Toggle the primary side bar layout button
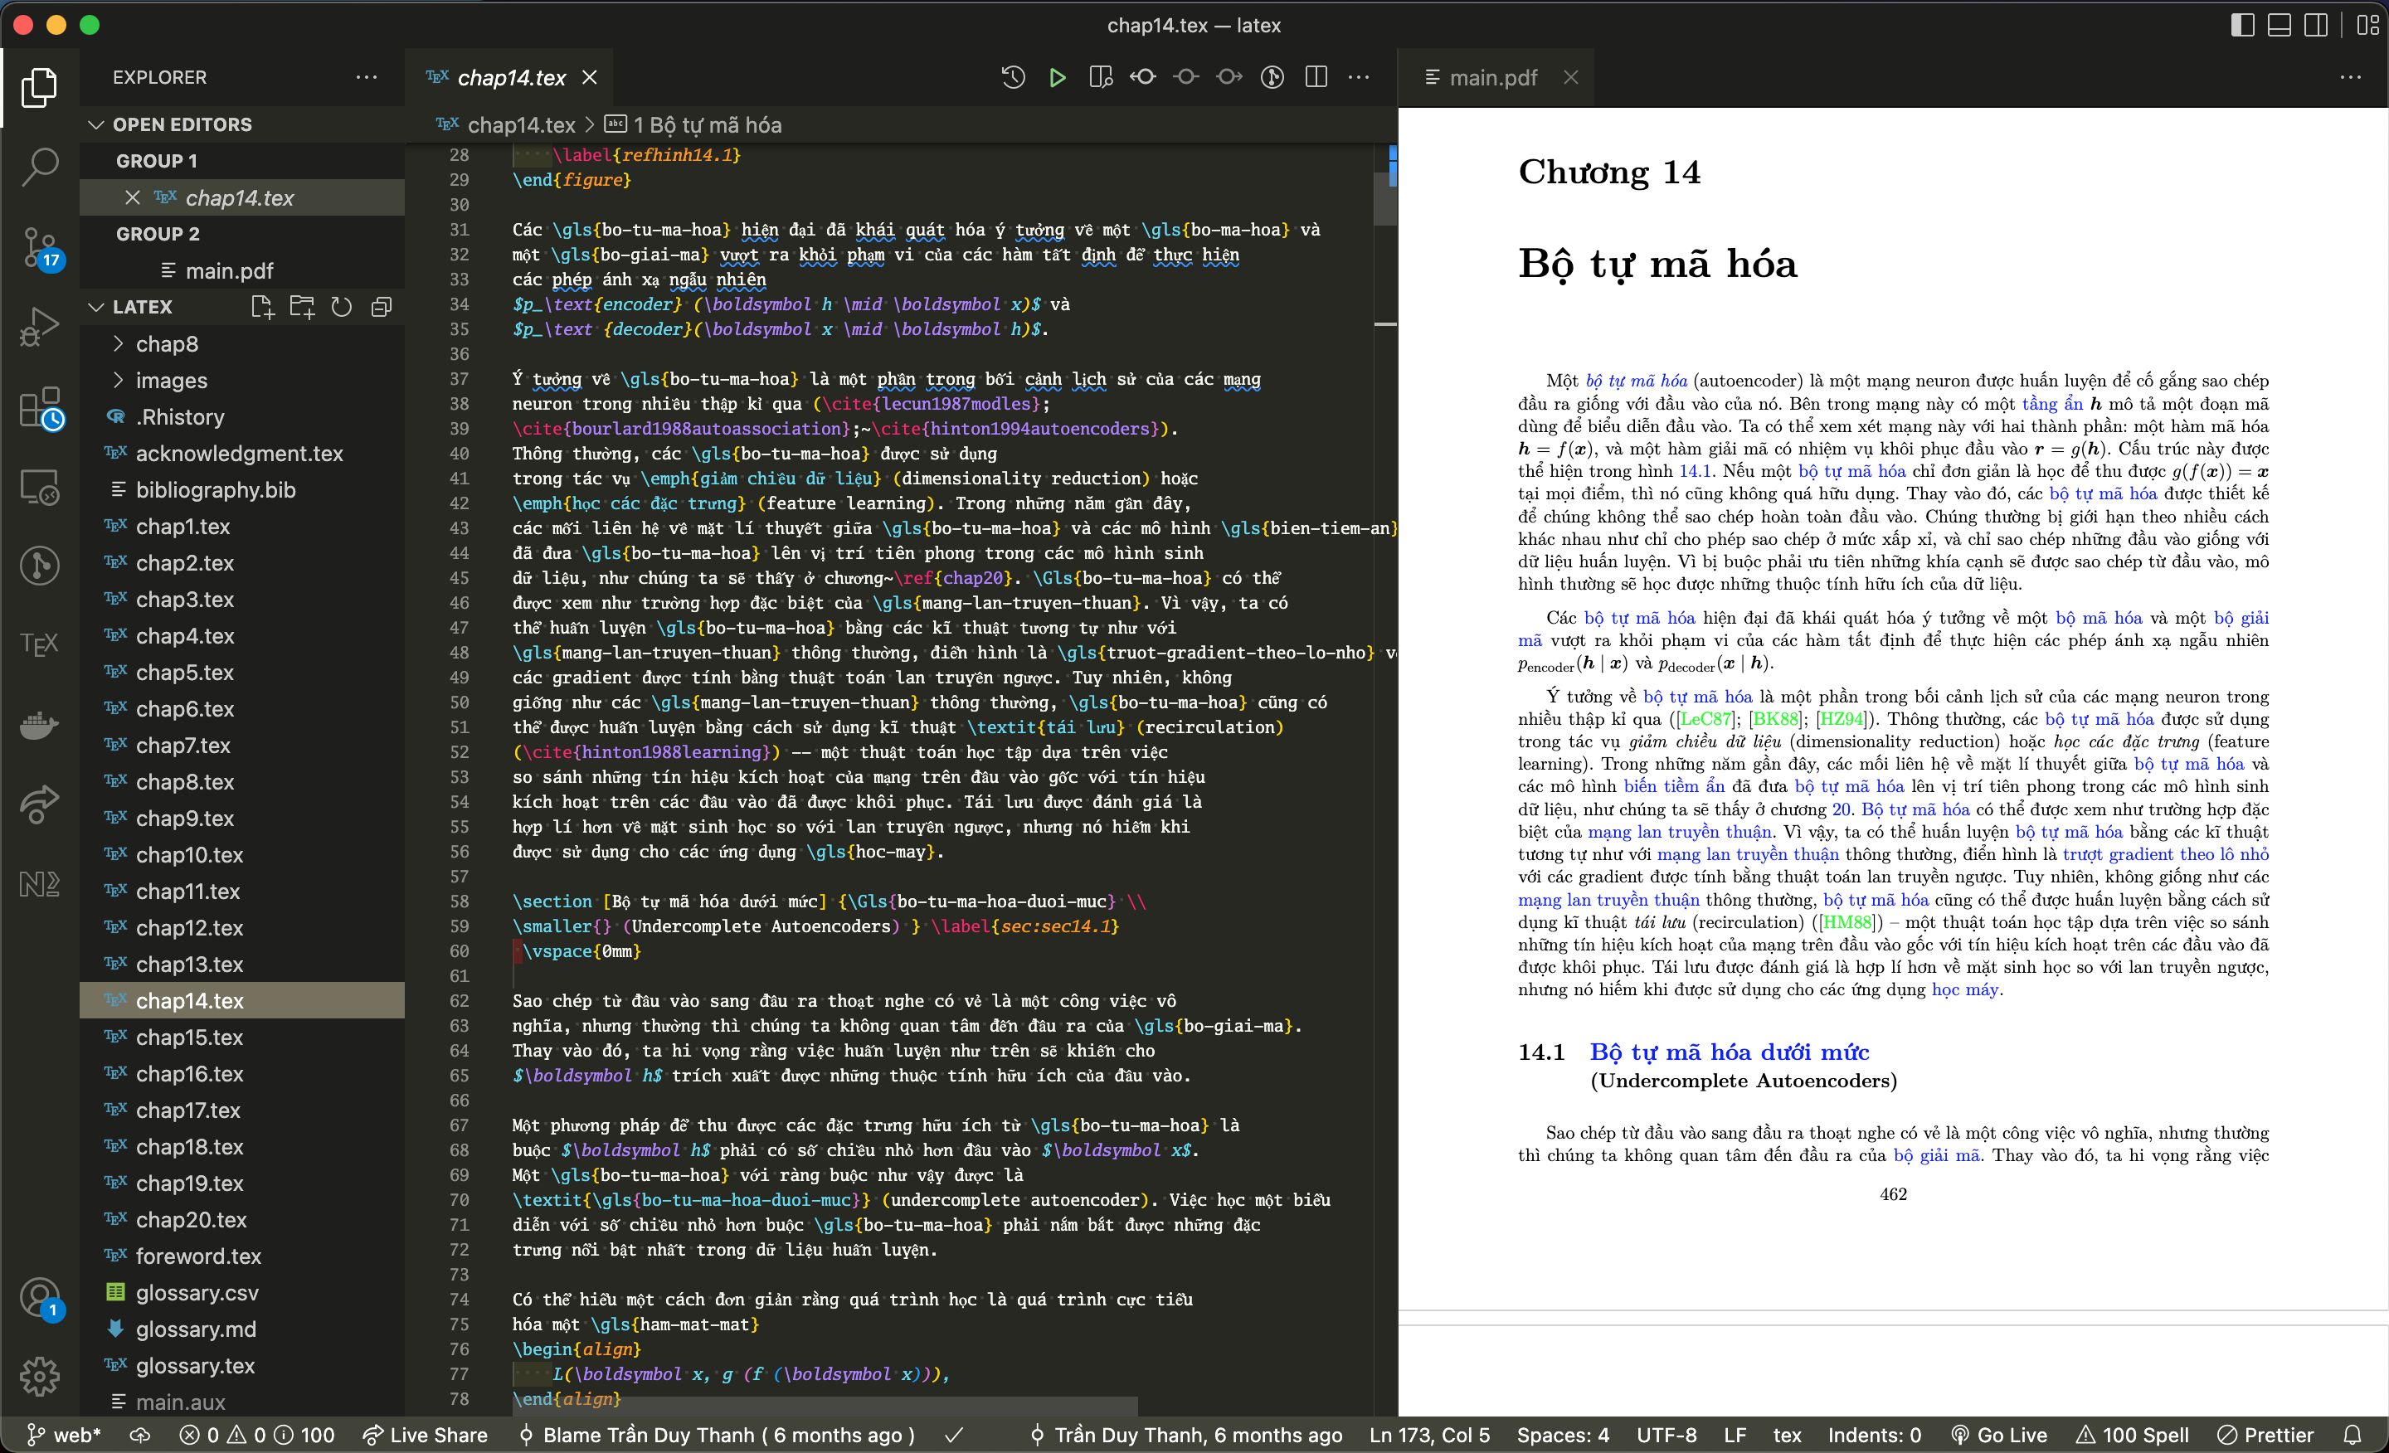The image size is (2389, 1453). click(2241, 25)
